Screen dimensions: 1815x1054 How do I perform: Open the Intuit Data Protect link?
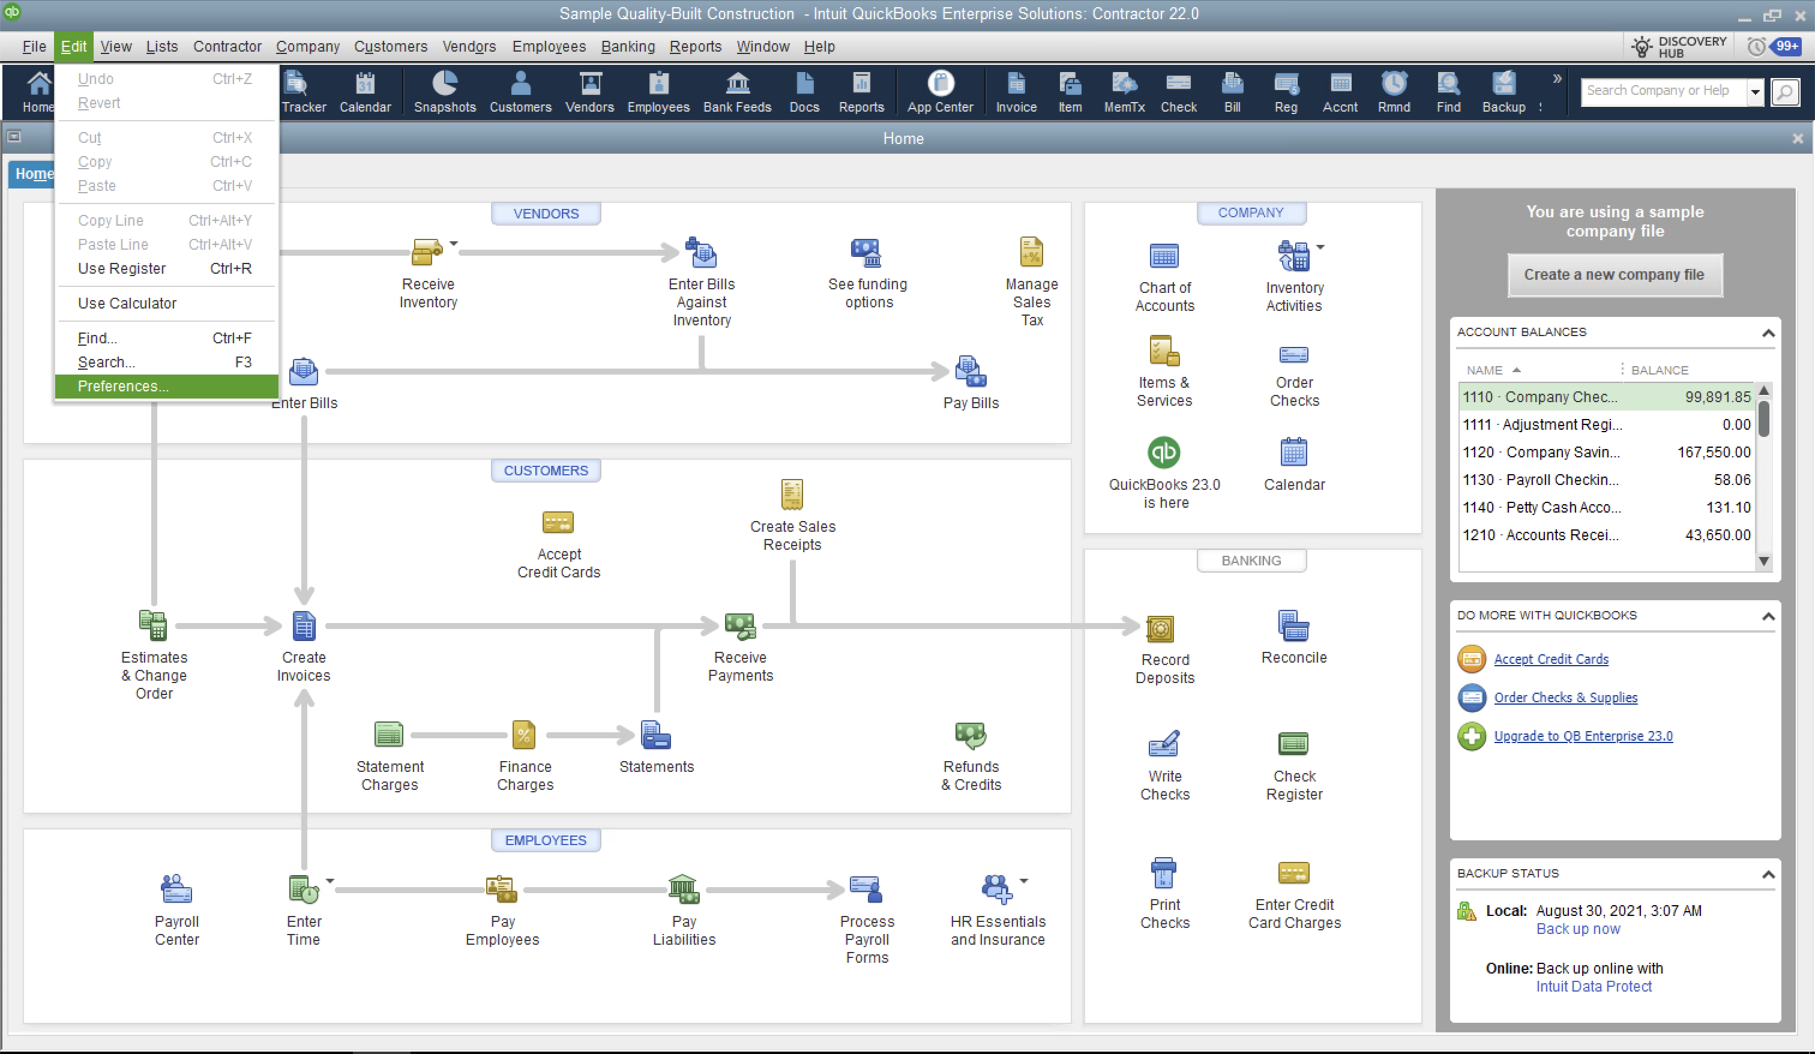click(1594, 986)
